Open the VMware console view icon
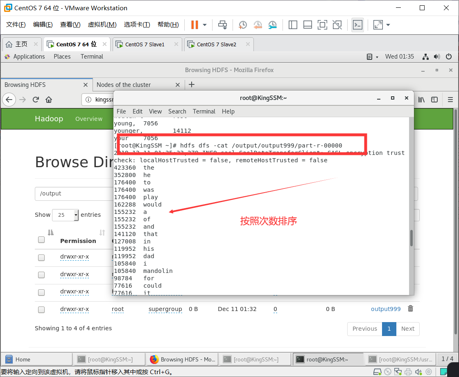Viewport: 459px width, 377px height. click(357, 25)
